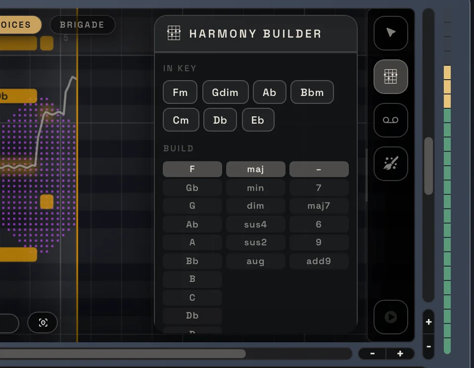Select the cleanup brush tool
Image resolution: width=474 pixels, height=368 pixels.
(390, 163)
